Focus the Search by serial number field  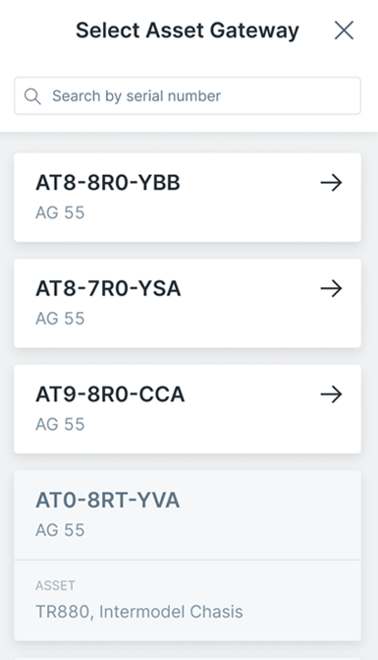[x=188, y=95]
